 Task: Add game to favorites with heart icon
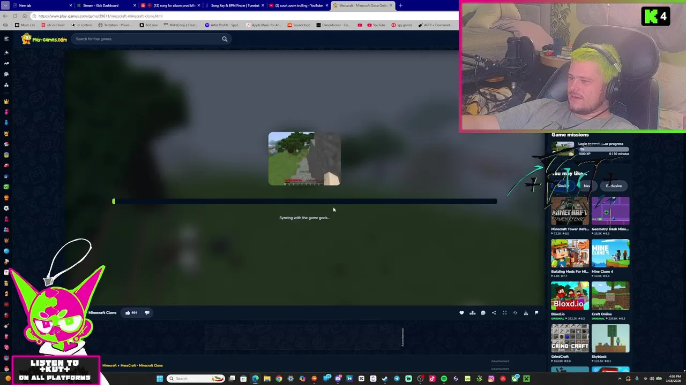(461, 313)
